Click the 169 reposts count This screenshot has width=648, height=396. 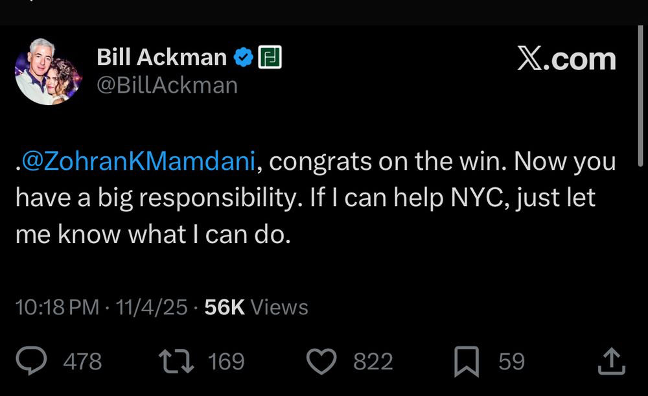(226, 362)
